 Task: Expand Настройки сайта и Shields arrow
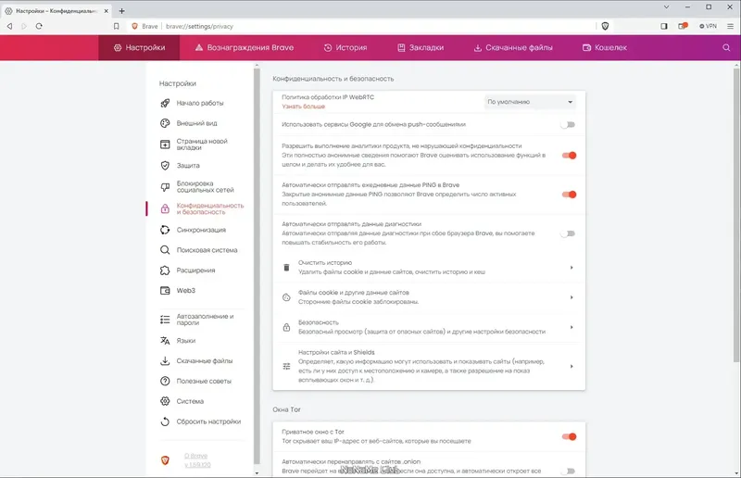[x=571, y=367]
